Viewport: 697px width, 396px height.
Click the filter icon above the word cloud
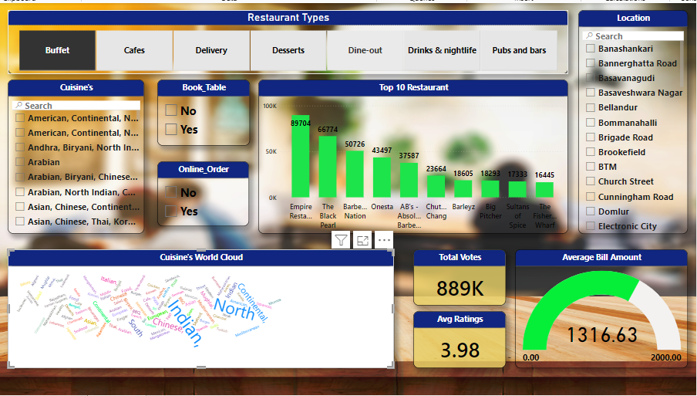(x=342, y=241)
